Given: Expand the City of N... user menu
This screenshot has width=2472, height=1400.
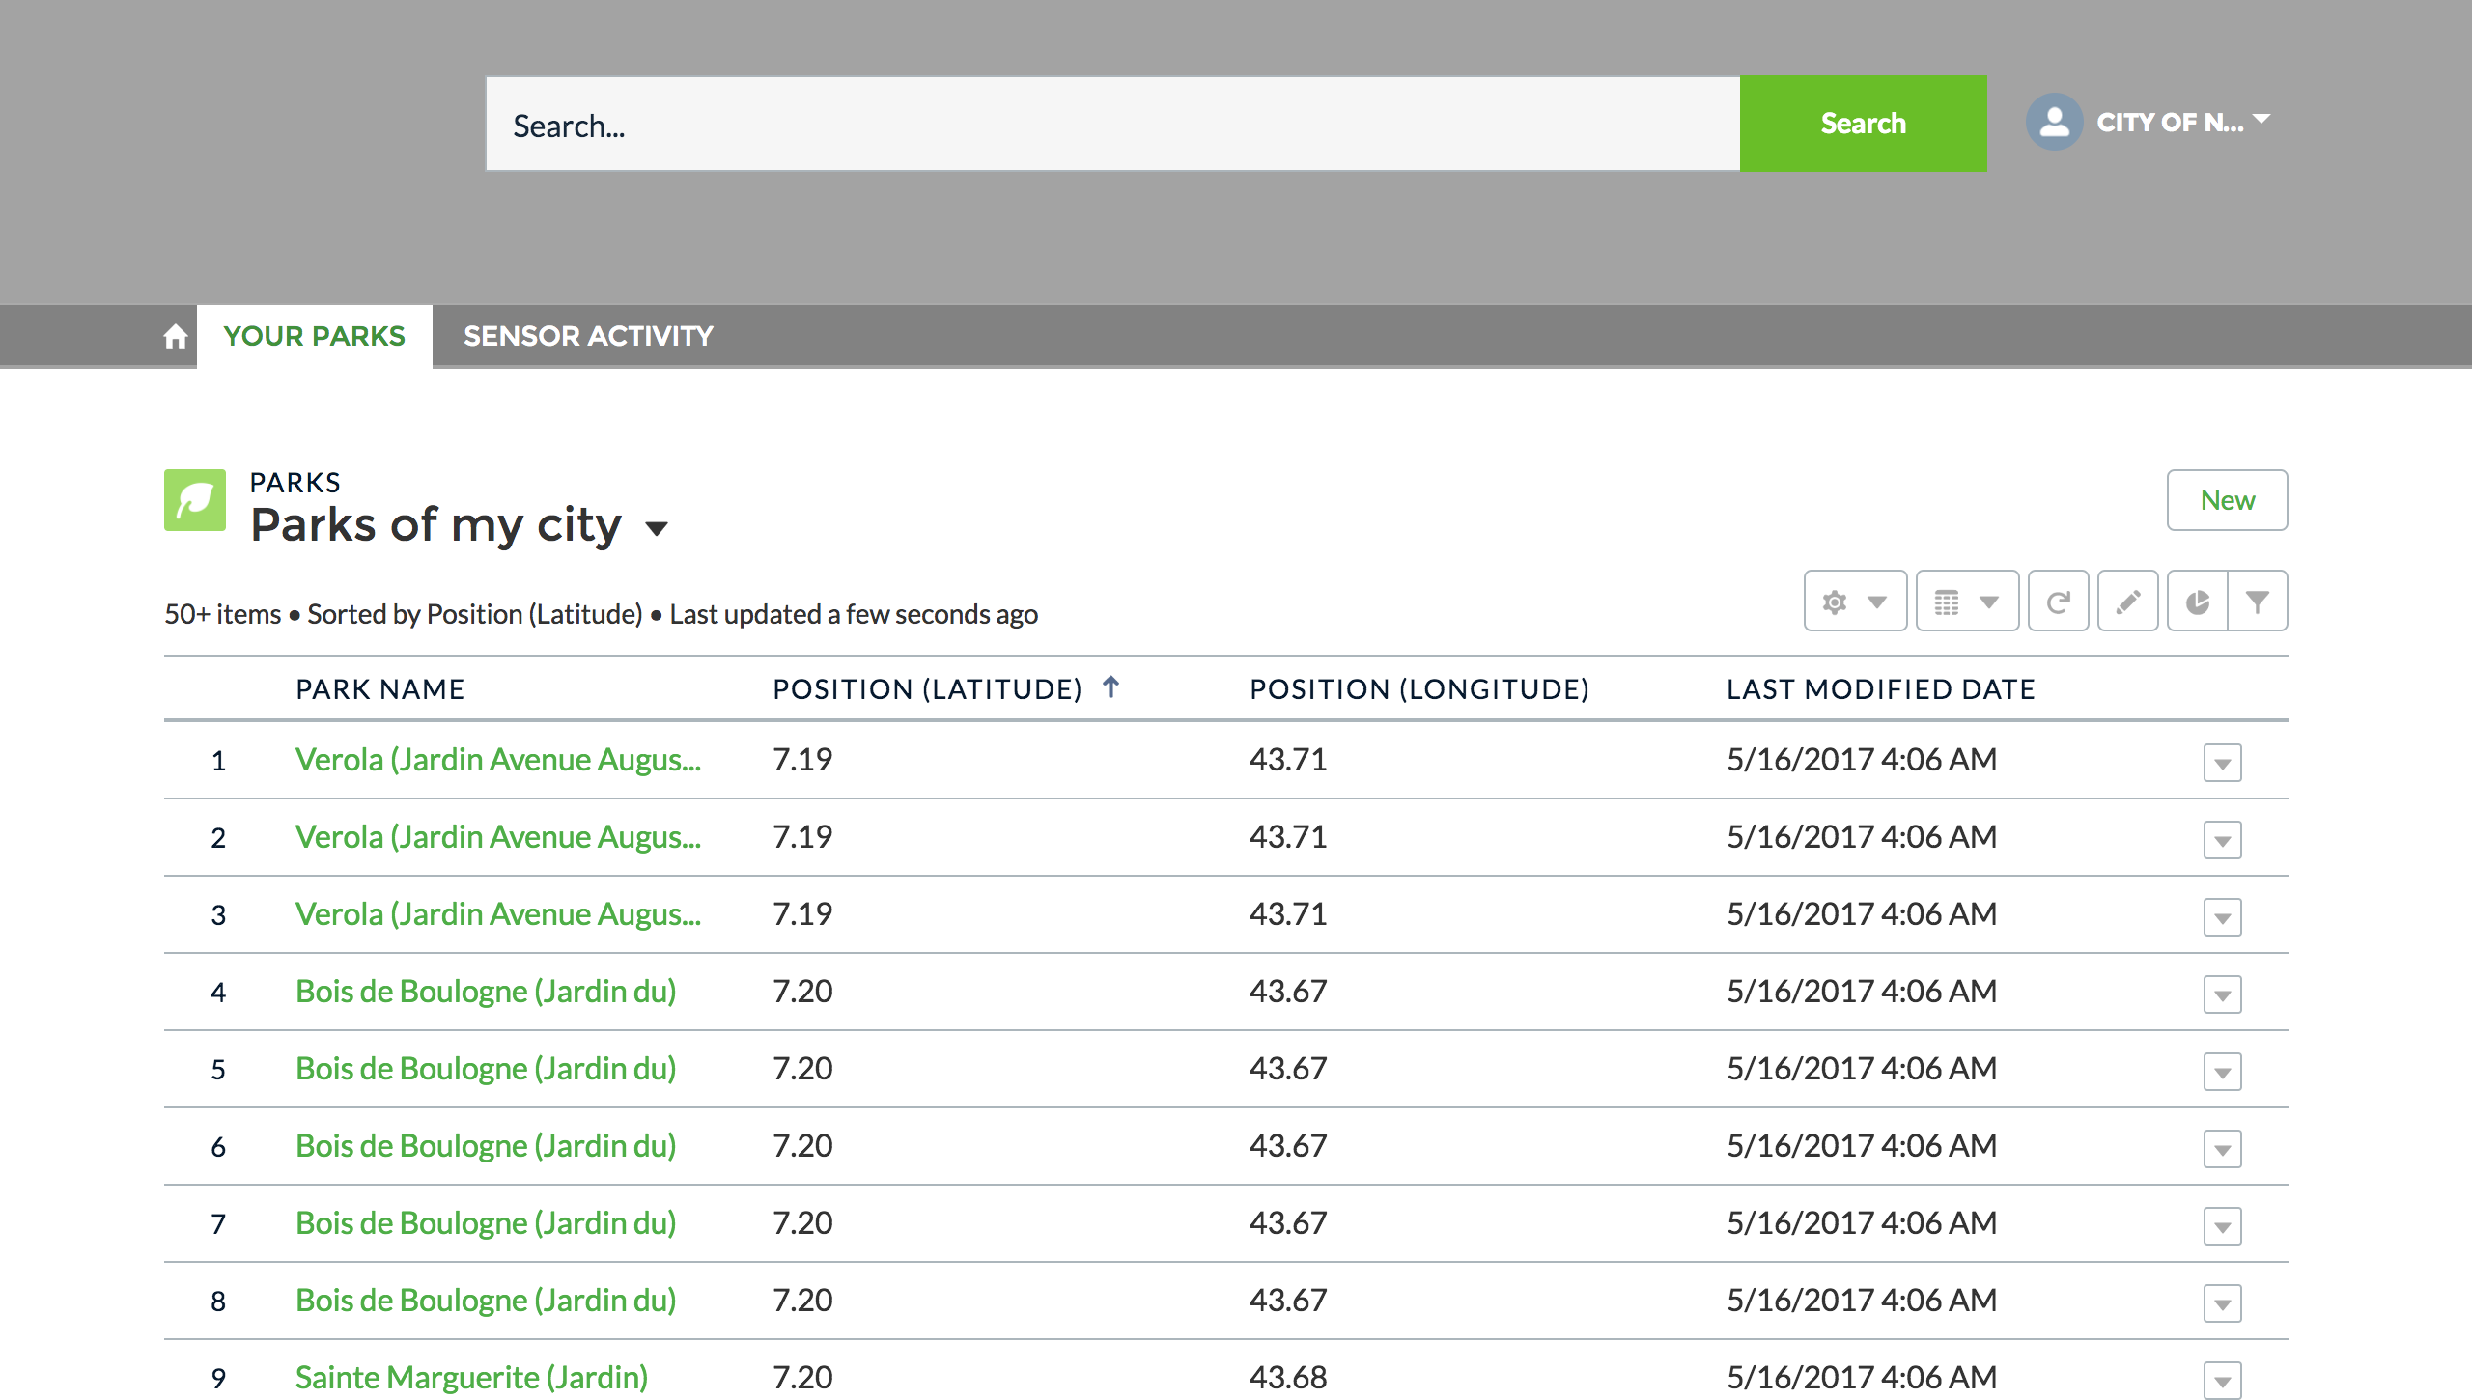Looking at the screenshot, I should [x=2261, y=120].
